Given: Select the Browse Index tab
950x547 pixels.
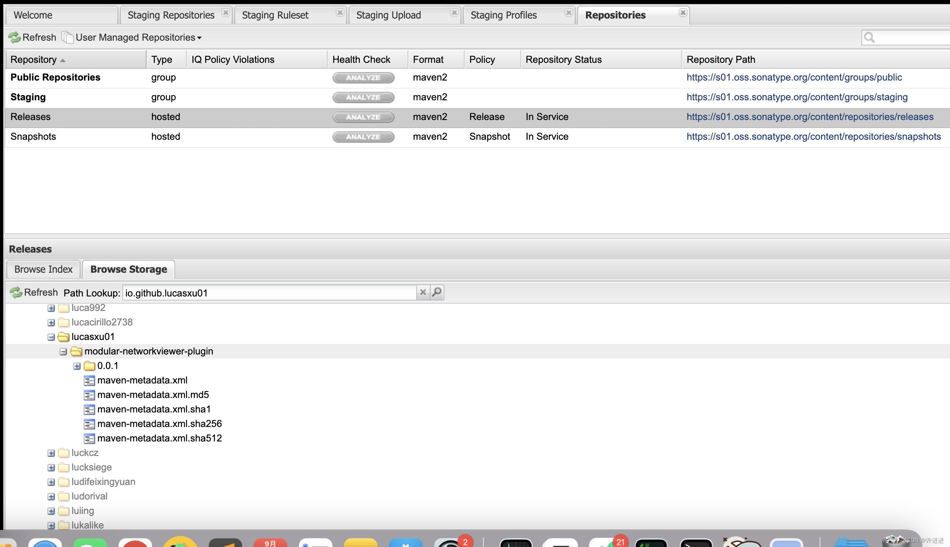Looking at the screenshot, I should click(44, 269).
